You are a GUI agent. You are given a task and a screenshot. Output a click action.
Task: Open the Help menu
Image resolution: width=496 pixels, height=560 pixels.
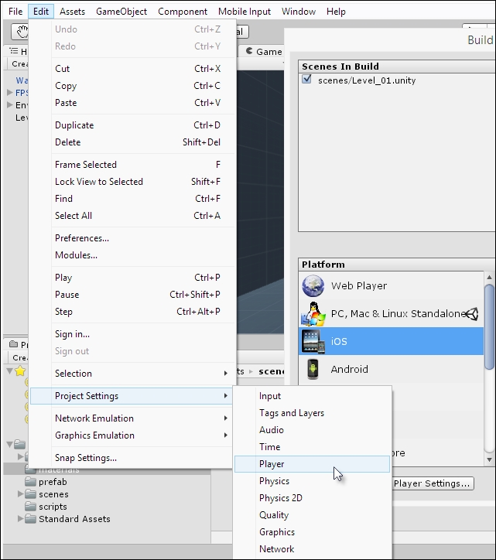click(x=336, y=12)
